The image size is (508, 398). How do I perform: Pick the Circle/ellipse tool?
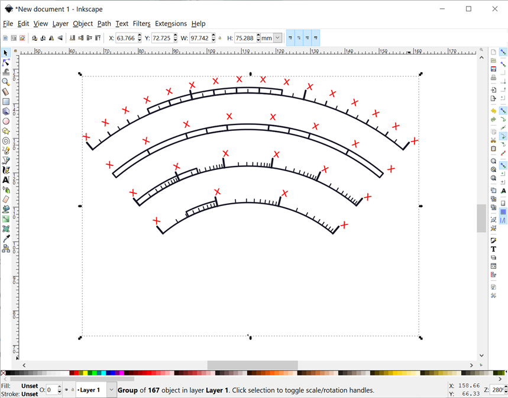(6, 121)
